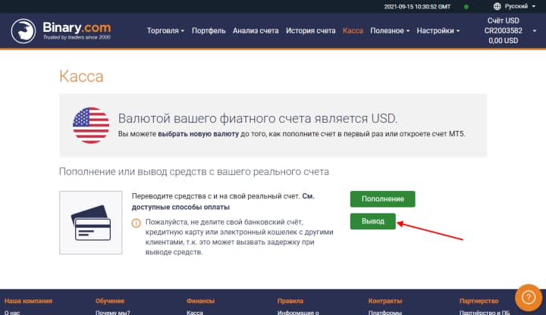Expand the Полезное menu
The image size is (546, 315).
pyautogui.click(x=390, y=30)
